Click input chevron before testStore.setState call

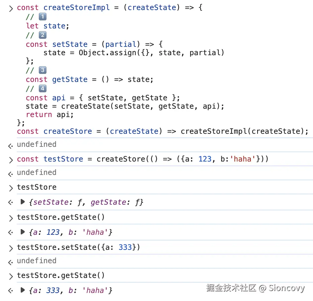tap(11, 248)
